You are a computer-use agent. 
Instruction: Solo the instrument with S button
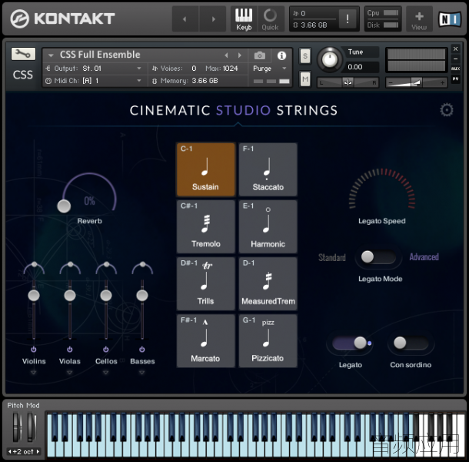pos(305,55)
